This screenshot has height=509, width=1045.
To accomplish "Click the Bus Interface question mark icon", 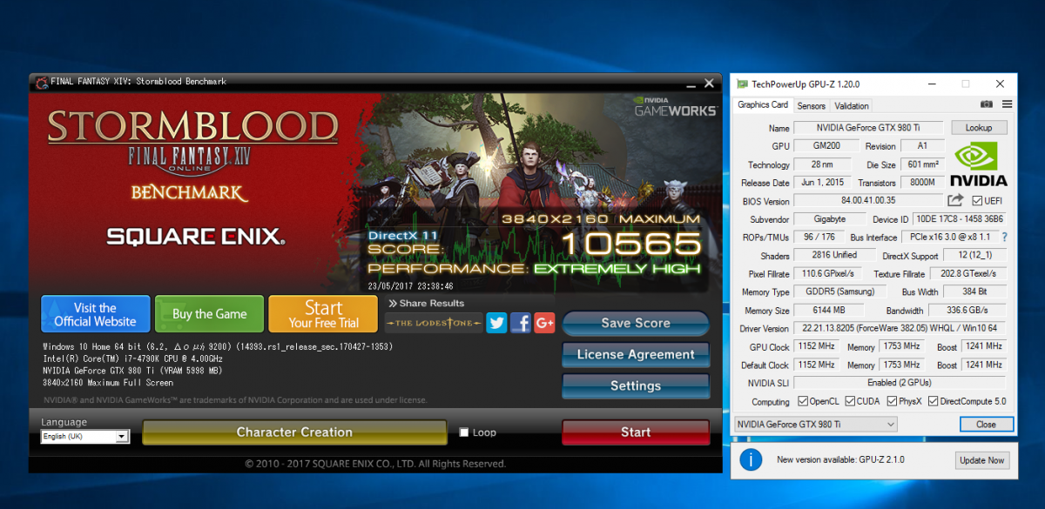I will [1004, 238].
